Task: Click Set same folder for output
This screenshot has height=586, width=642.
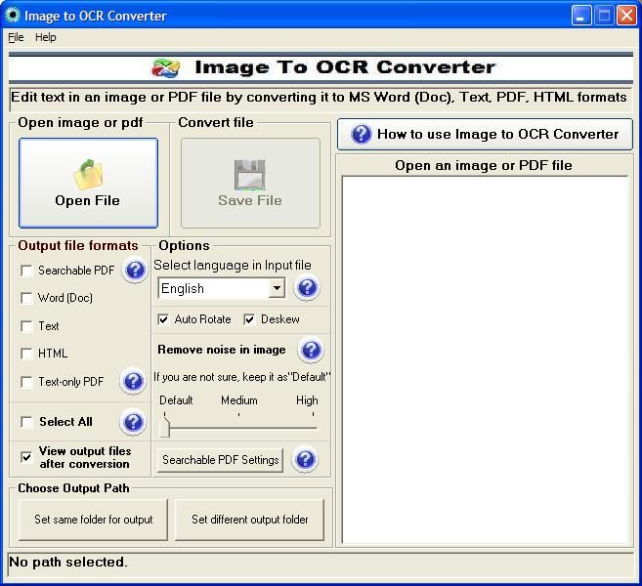Action: point(94,520)
